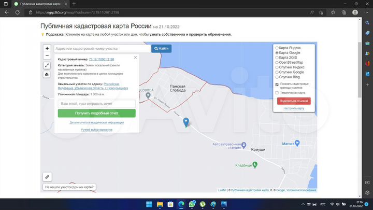The image size is (373, 210).
Task: Go back in browser
Action: (x=7, y=12)
